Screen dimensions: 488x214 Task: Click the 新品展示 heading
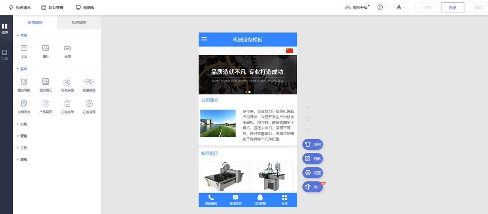tap(210, 154)
